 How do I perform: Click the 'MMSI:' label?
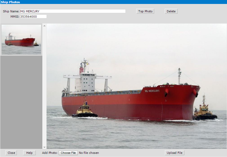point(15,17)
